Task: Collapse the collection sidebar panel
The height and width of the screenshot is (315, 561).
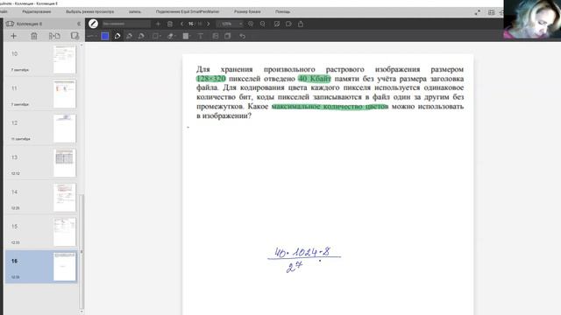Action: (x=79, y=24)
